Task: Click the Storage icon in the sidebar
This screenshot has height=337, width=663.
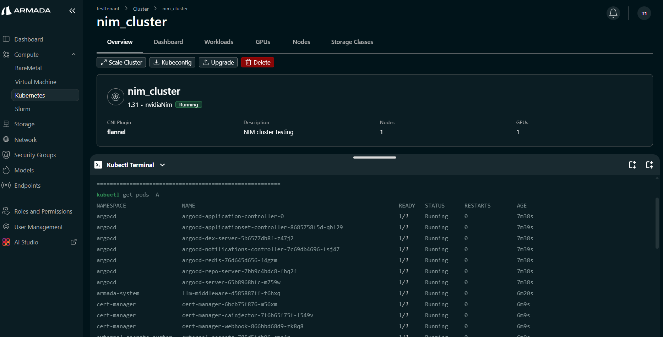Action: coord(6,124)
